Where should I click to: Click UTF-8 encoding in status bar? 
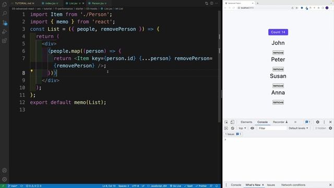tap(135, 186)
